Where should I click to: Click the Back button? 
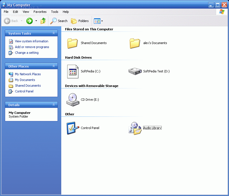11,21
